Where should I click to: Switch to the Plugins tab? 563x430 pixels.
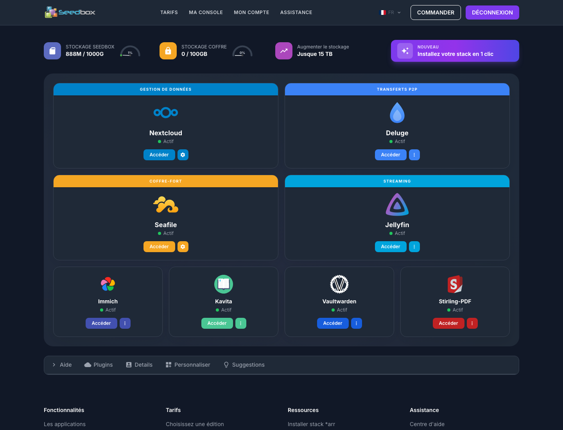[99, 365]
